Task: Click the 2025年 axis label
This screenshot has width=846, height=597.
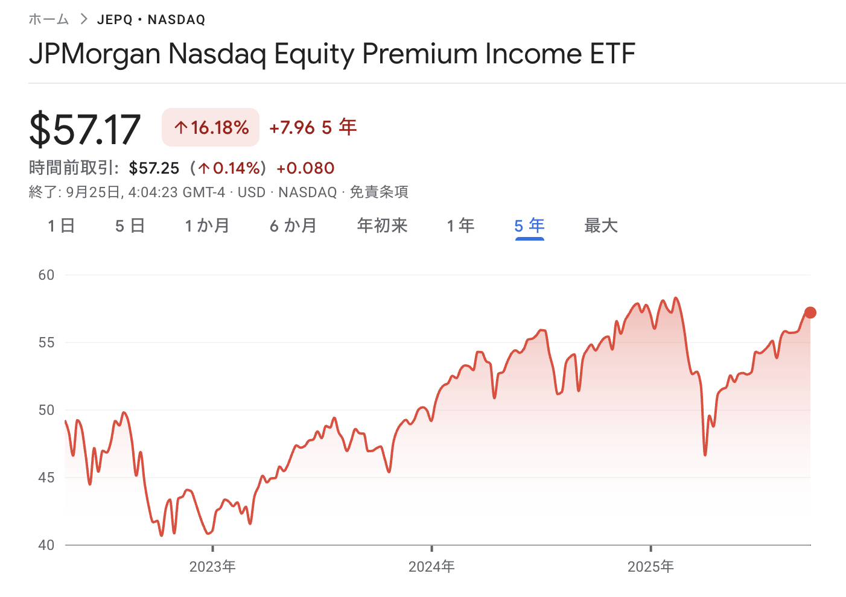Action: (x=650, y=566)
